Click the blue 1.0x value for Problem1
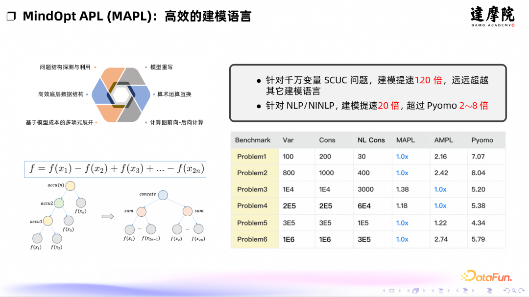Screen dimensions: 529x297 pyautogui.click(x=402, y=156)
